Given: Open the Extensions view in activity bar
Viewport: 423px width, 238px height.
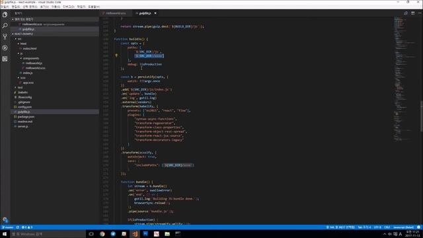Looking at the screenshot, I should point(5,59).
